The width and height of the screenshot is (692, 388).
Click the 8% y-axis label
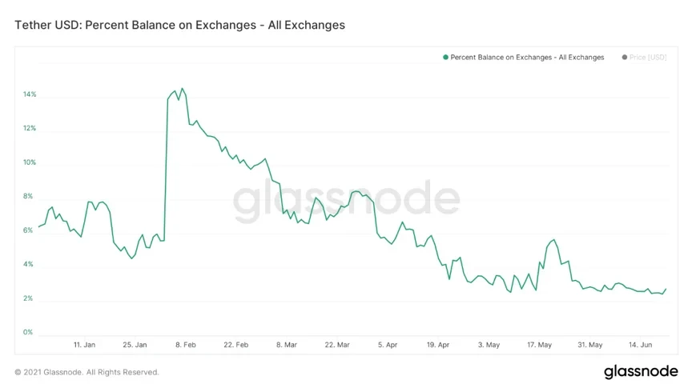[27, 196]
